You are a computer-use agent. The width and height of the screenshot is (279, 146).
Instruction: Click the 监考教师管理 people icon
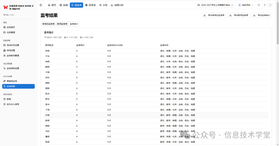[4, 56]
